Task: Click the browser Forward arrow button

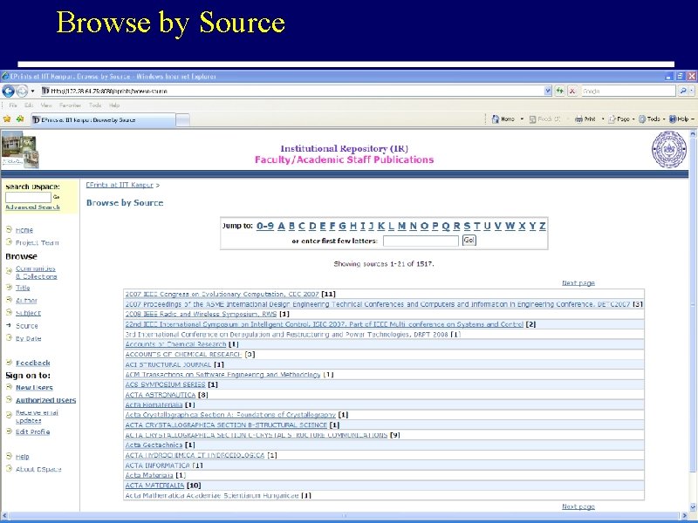Action: point(22,91)
